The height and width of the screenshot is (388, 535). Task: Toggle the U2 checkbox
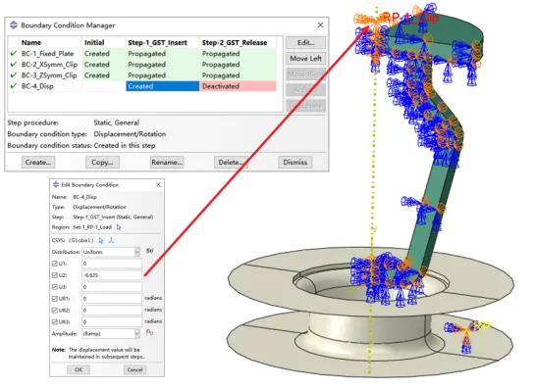coord(55,275)
